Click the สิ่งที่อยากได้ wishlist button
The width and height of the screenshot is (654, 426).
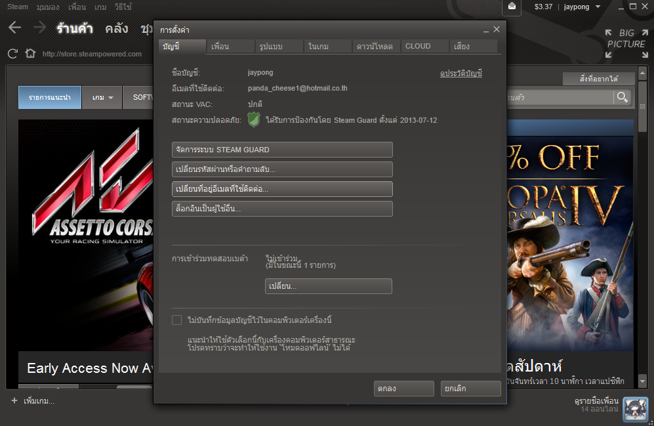pyautogui.click(x=598, y=79)
